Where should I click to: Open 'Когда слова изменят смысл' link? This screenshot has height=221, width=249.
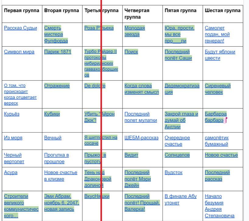[142, 89]
